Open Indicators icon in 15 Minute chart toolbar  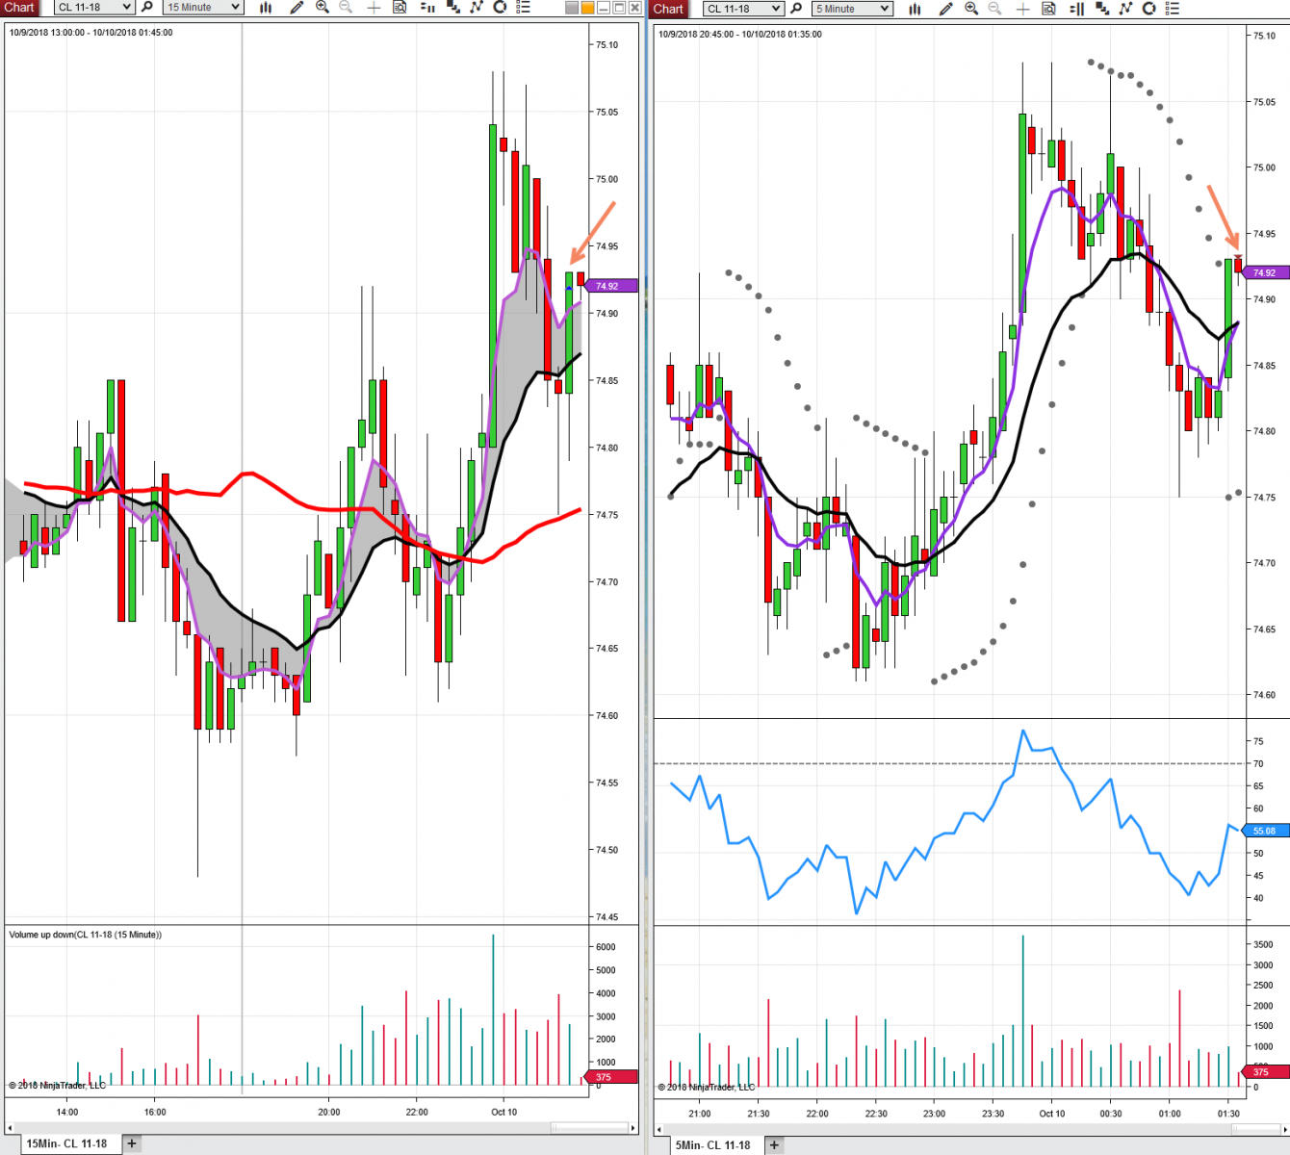pos(477,7)
